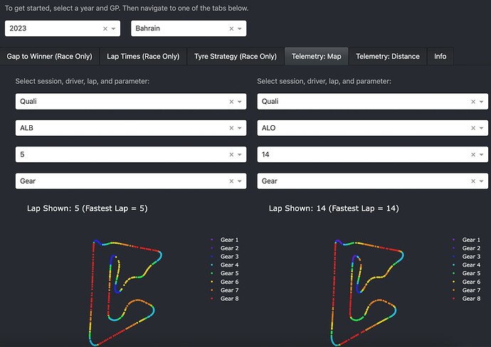Viewport: 491px width, 347px height.
Task: Clear right Gear parameter selection
Action: click(x=473, y=181)
